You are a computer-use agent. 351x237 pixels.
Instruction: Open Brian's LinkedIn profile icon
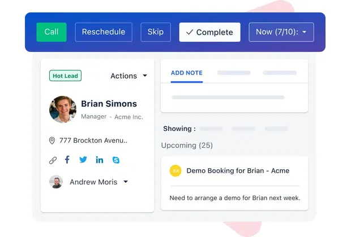pyautogui.click(x=100, y=160)
